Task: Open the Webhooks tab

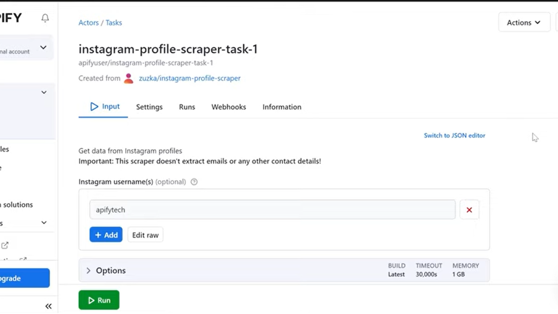Action: coord(229,107)
